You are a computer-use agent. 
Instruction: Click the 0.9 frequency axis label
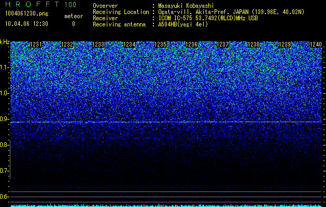pos(4,119)
